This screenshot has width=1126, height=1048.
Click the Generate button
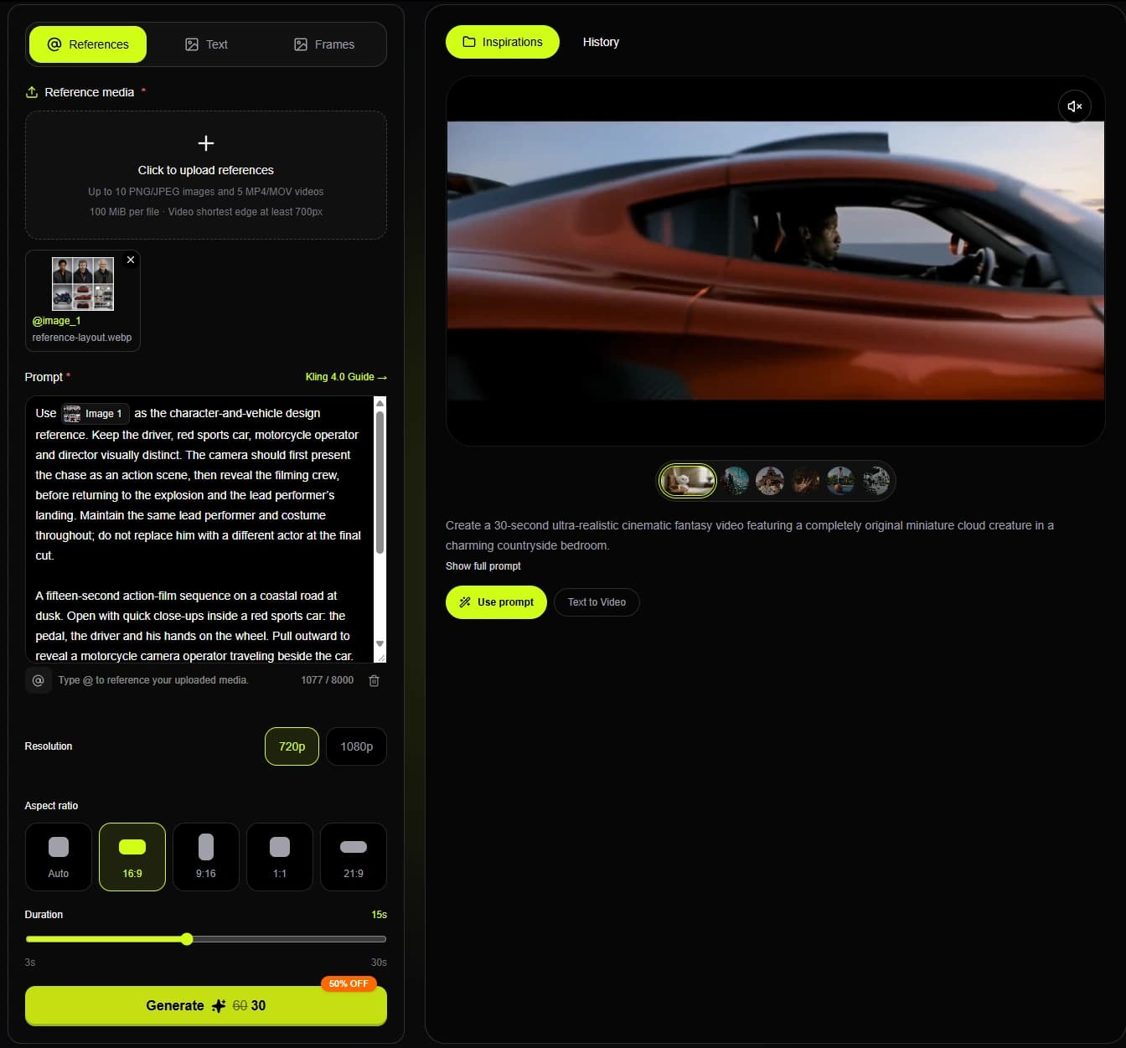pos(206,1005)
